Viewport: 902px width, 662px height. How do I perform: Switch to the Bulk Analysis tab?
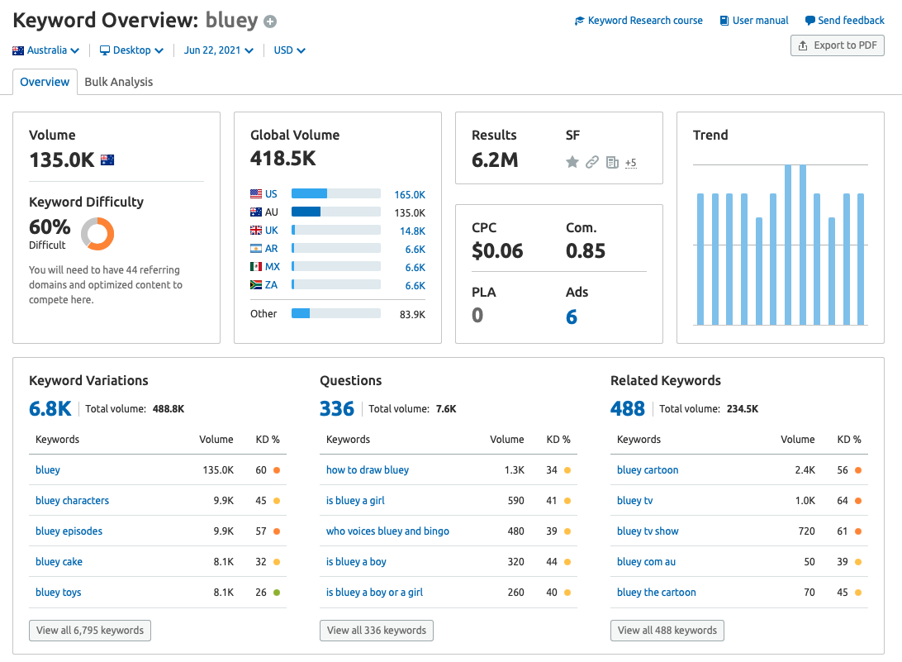[118, 82]
